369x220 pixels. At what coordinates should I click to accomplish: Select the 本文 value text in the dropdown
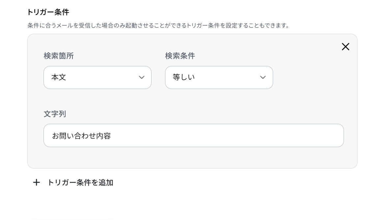click(59, 77)
